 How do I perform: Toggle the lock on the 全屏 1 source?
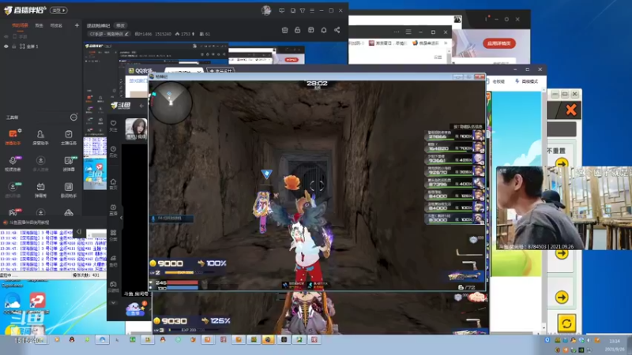click(14, 47)
